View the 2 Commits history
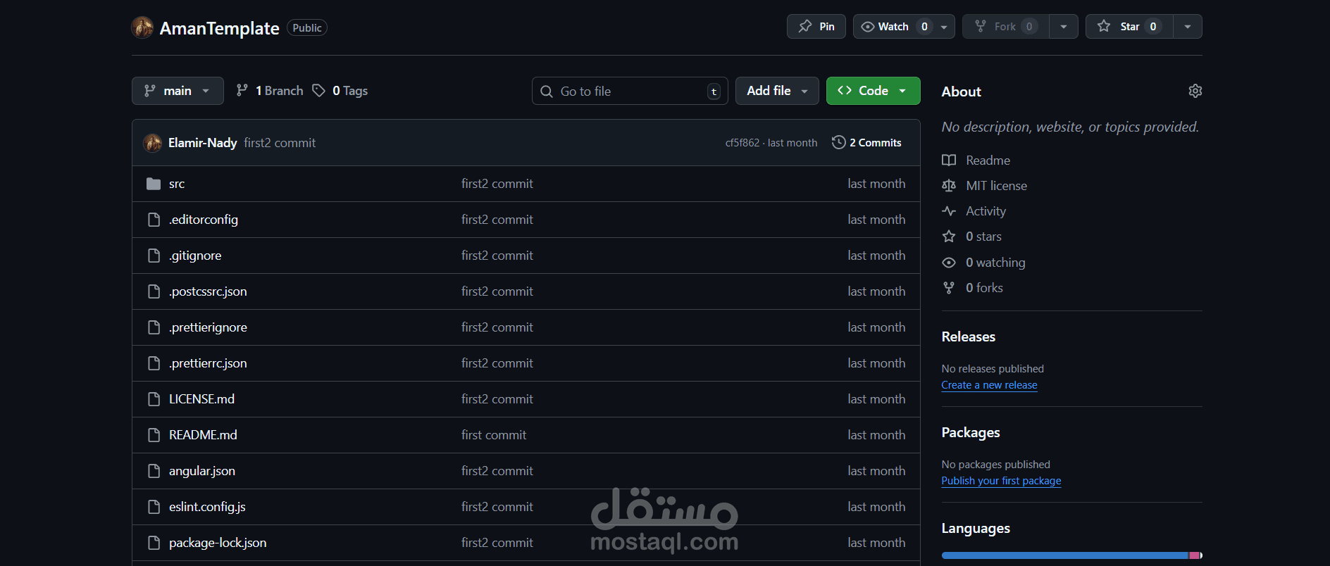This screenshot has width=1330, height=566. [x=866, y=143]
